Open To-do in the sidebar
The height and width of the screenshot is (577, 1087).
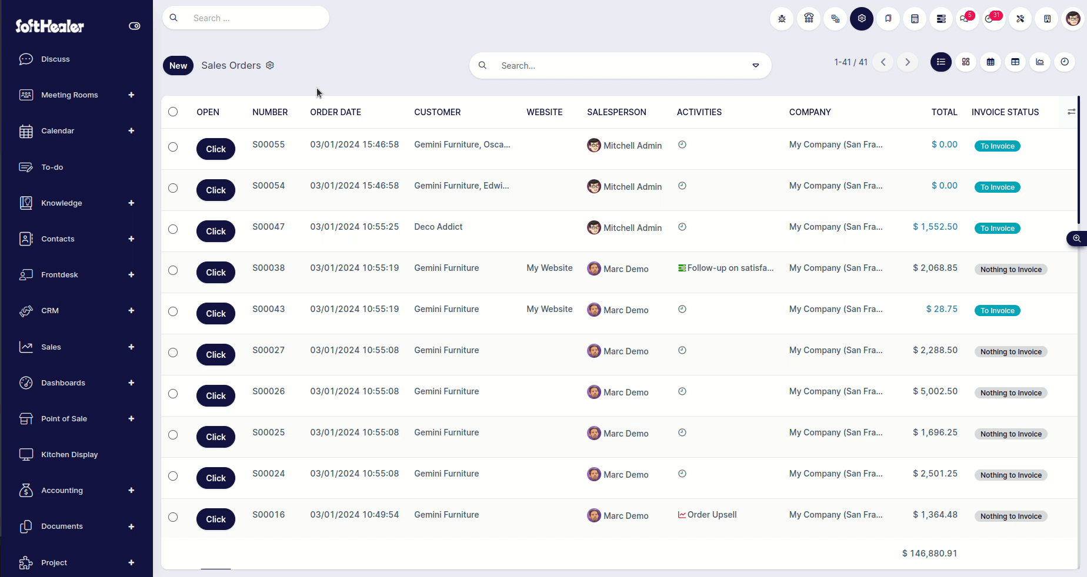click(52, 167)
